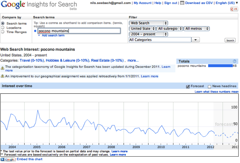The image size is (240, 163).
Task: Open the Real Estate (0-10%) category link
Action: (107, 61)
